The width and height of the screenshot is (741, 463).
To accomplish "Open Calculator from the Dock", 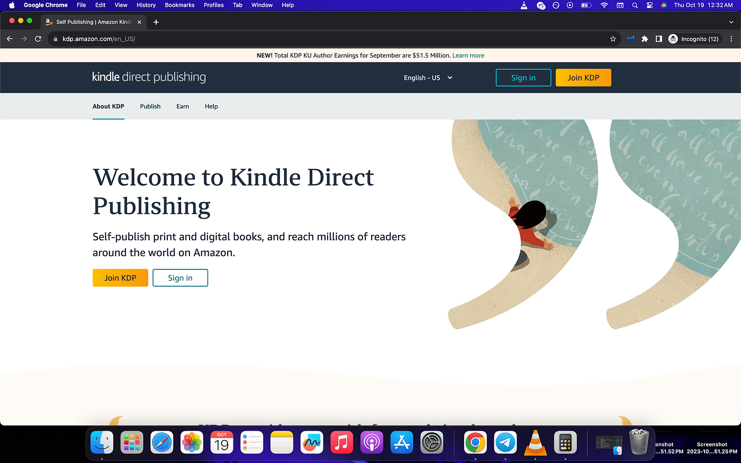I will [565, 442].
